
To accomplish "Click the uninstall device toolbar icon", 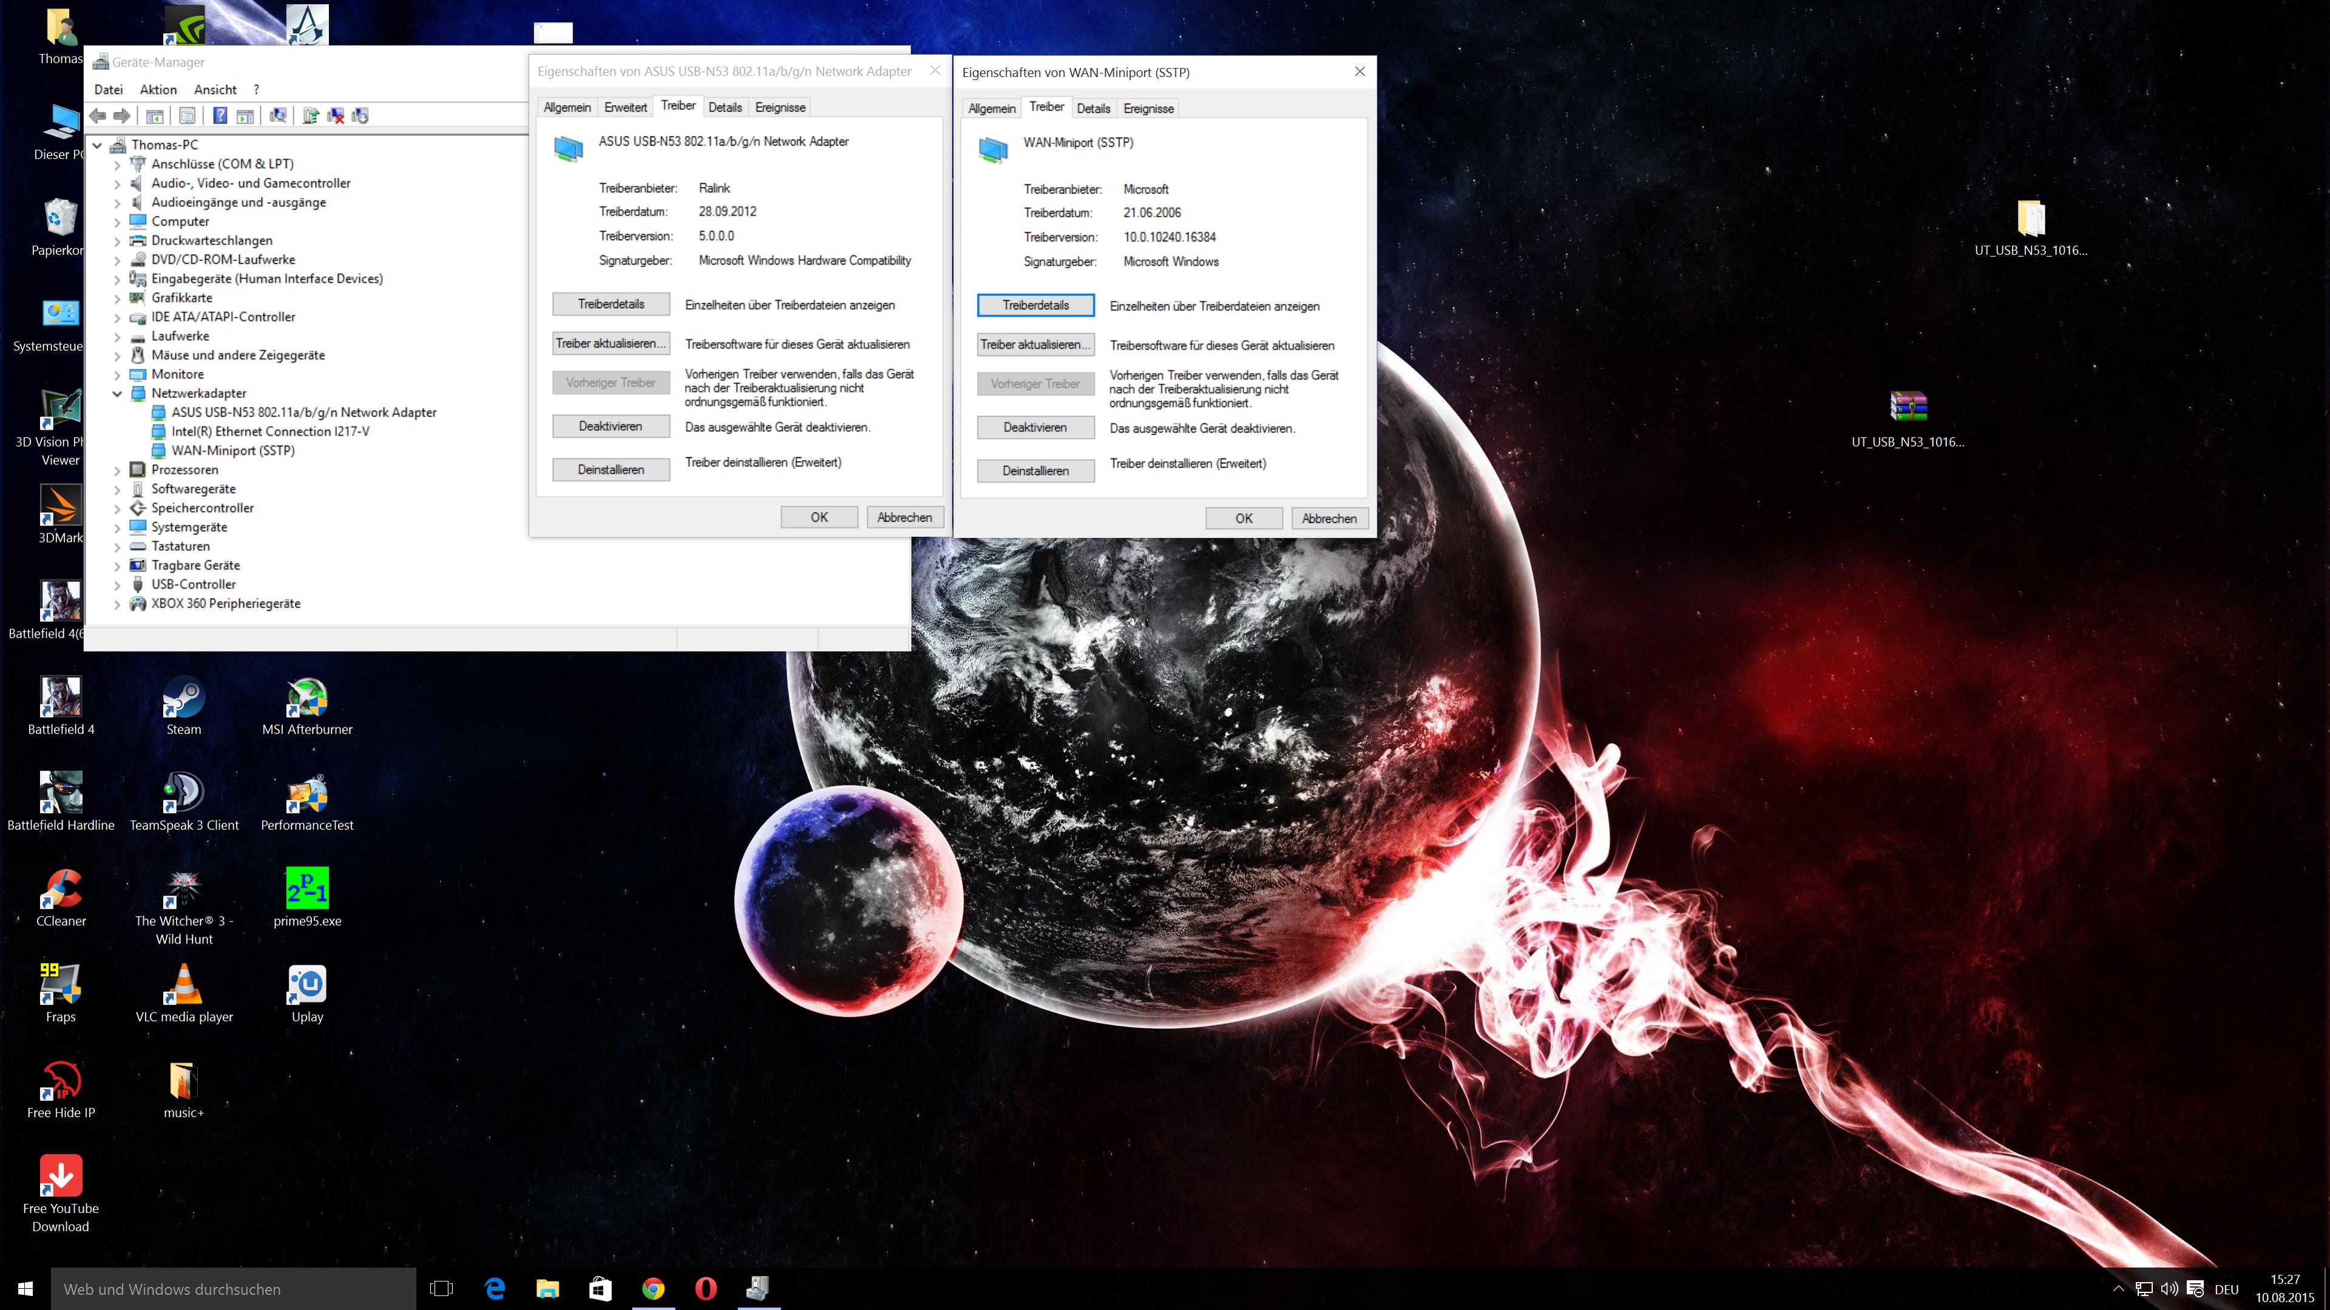I will click(x=336, y=116).
